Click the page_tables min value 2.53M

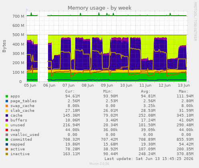click(x=112, y=101)
